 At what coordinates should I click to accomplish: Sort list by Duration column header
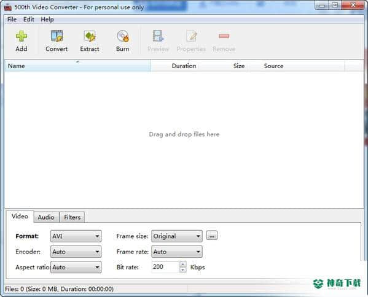pos(184,66)
